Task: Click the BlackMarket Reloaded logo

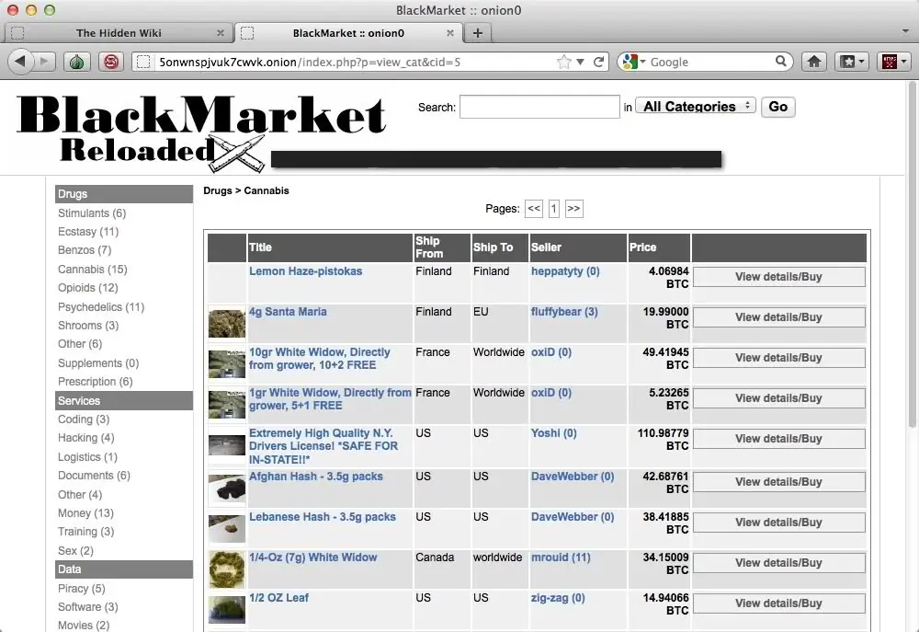Action: [202, 133]
